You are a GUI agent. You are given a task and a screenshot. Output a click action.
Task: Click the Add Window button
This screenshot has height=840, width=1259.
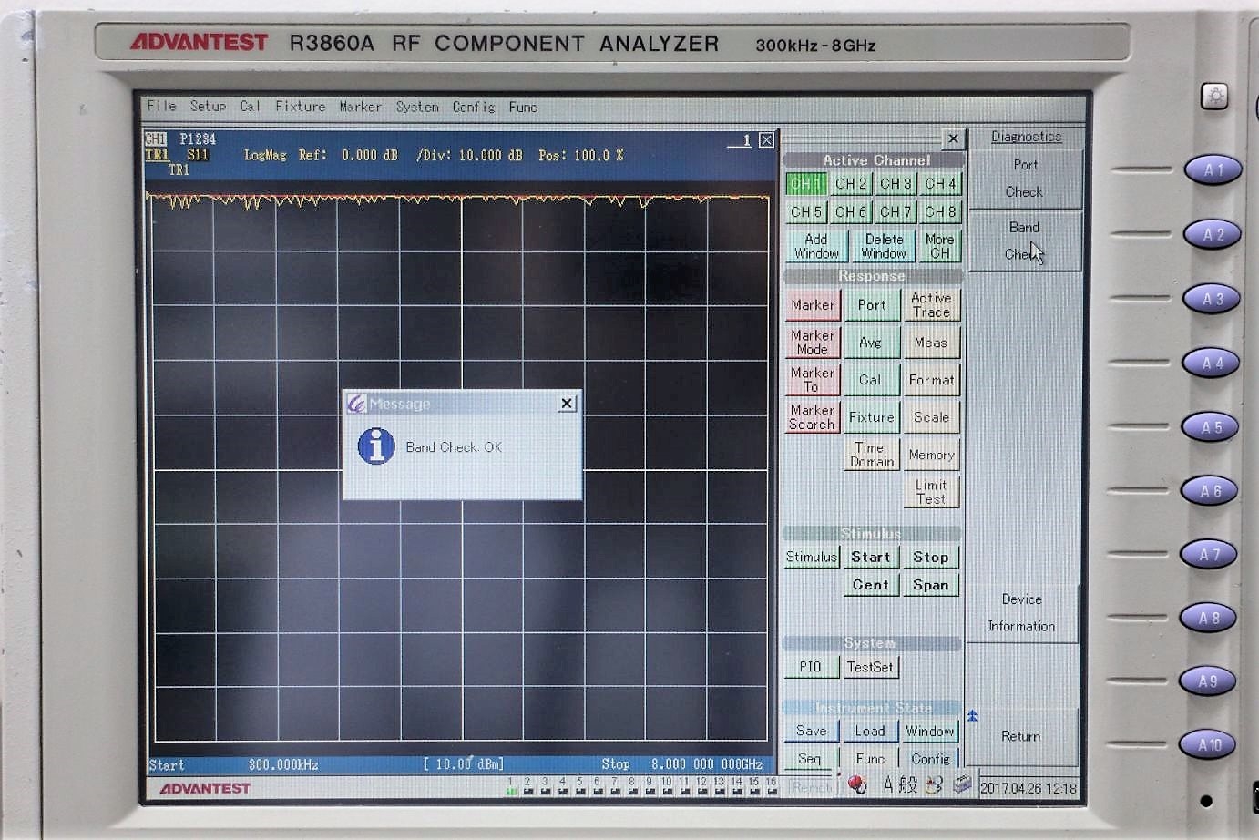click(816, 246)
